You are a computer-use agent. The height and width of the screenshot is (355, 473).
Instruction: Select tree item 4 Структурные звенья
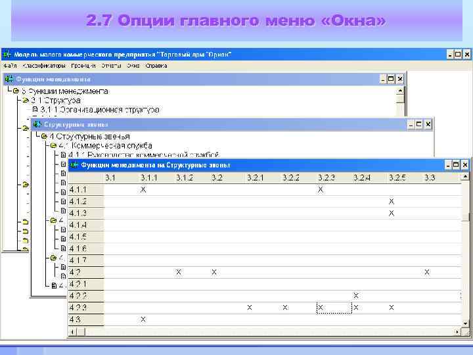(x=89, y=137)
